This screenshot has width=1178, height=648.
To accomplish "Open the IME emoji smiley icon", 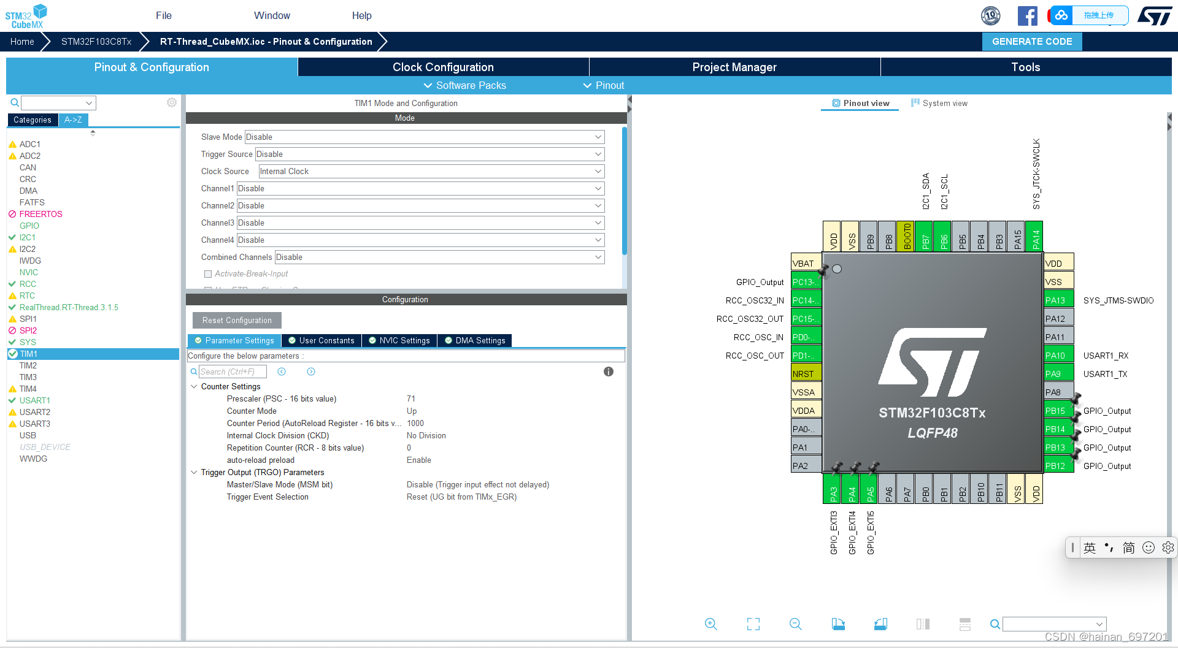I will coord(1149,547).
